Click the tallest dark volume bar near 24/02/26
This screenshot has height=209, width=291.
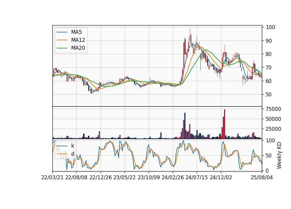click(185, 126)
